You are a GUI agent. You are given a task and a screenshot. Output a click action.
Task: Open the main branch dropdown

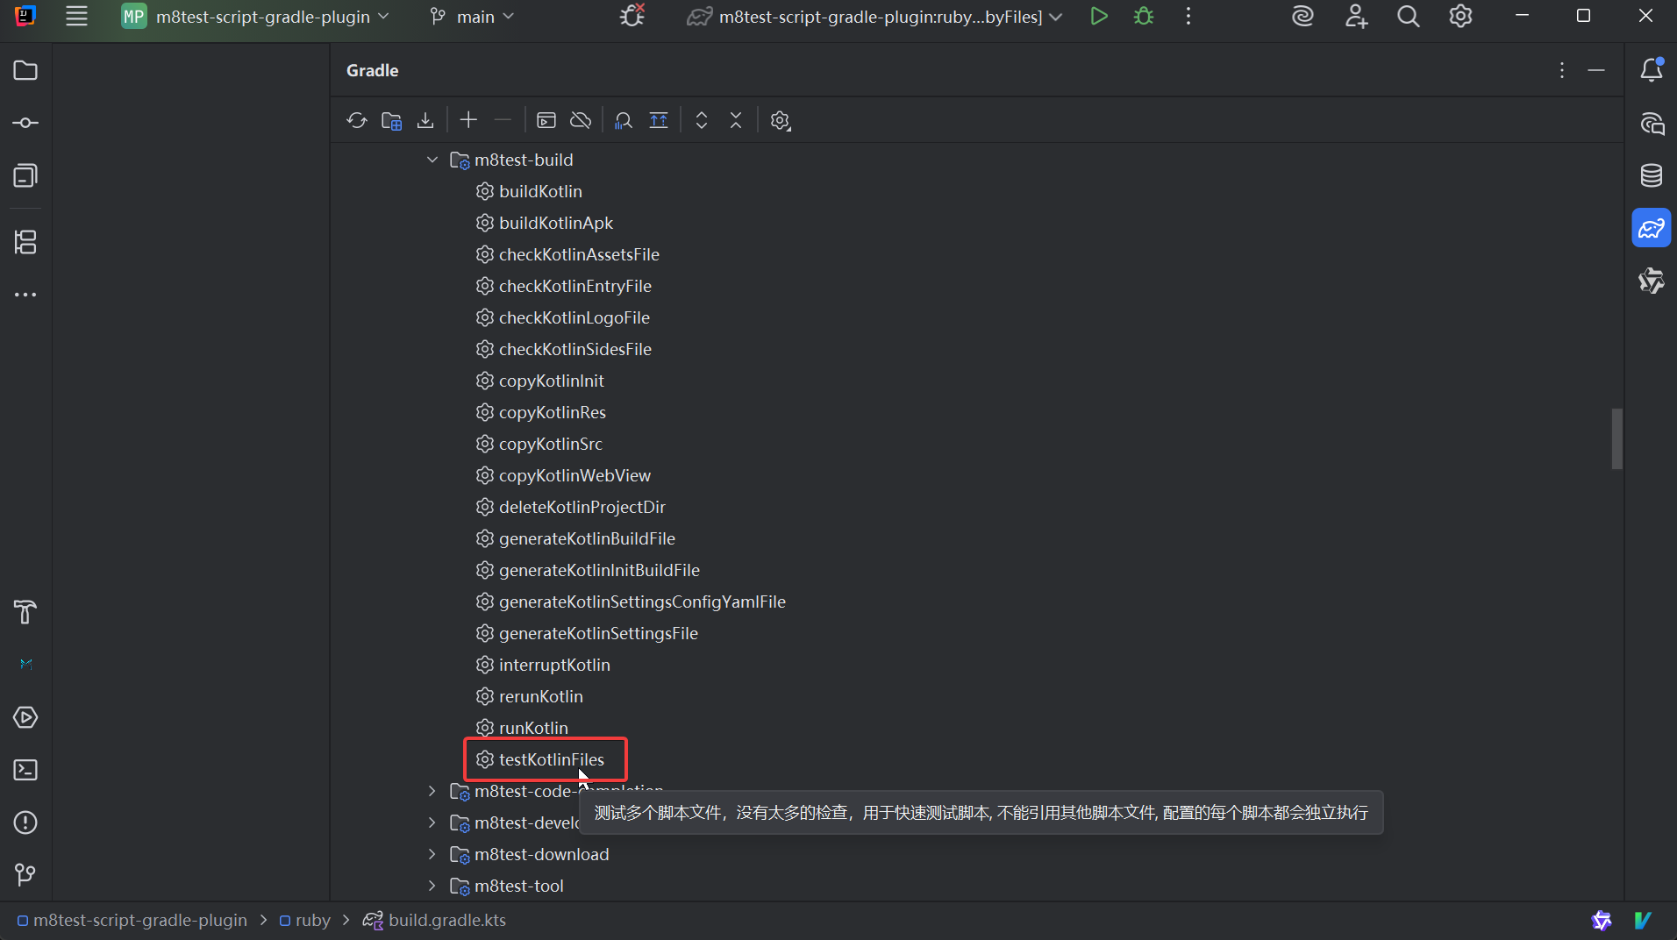472,17
